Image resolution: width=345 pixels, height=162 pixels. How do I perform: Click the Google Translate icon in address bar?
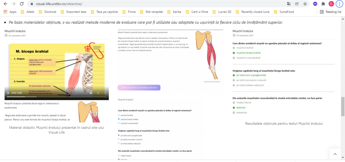click(x=289, y=4)
